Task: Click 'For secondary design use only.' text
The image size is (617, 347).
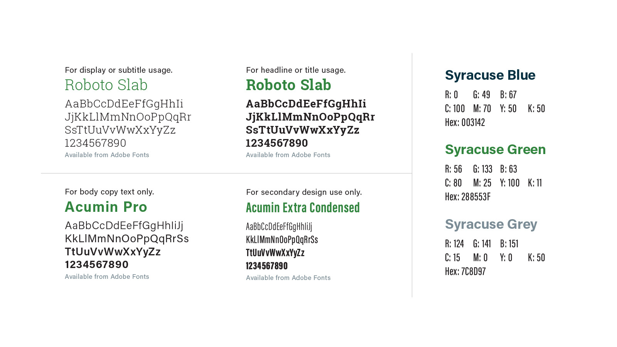Action: coord(304,192)
